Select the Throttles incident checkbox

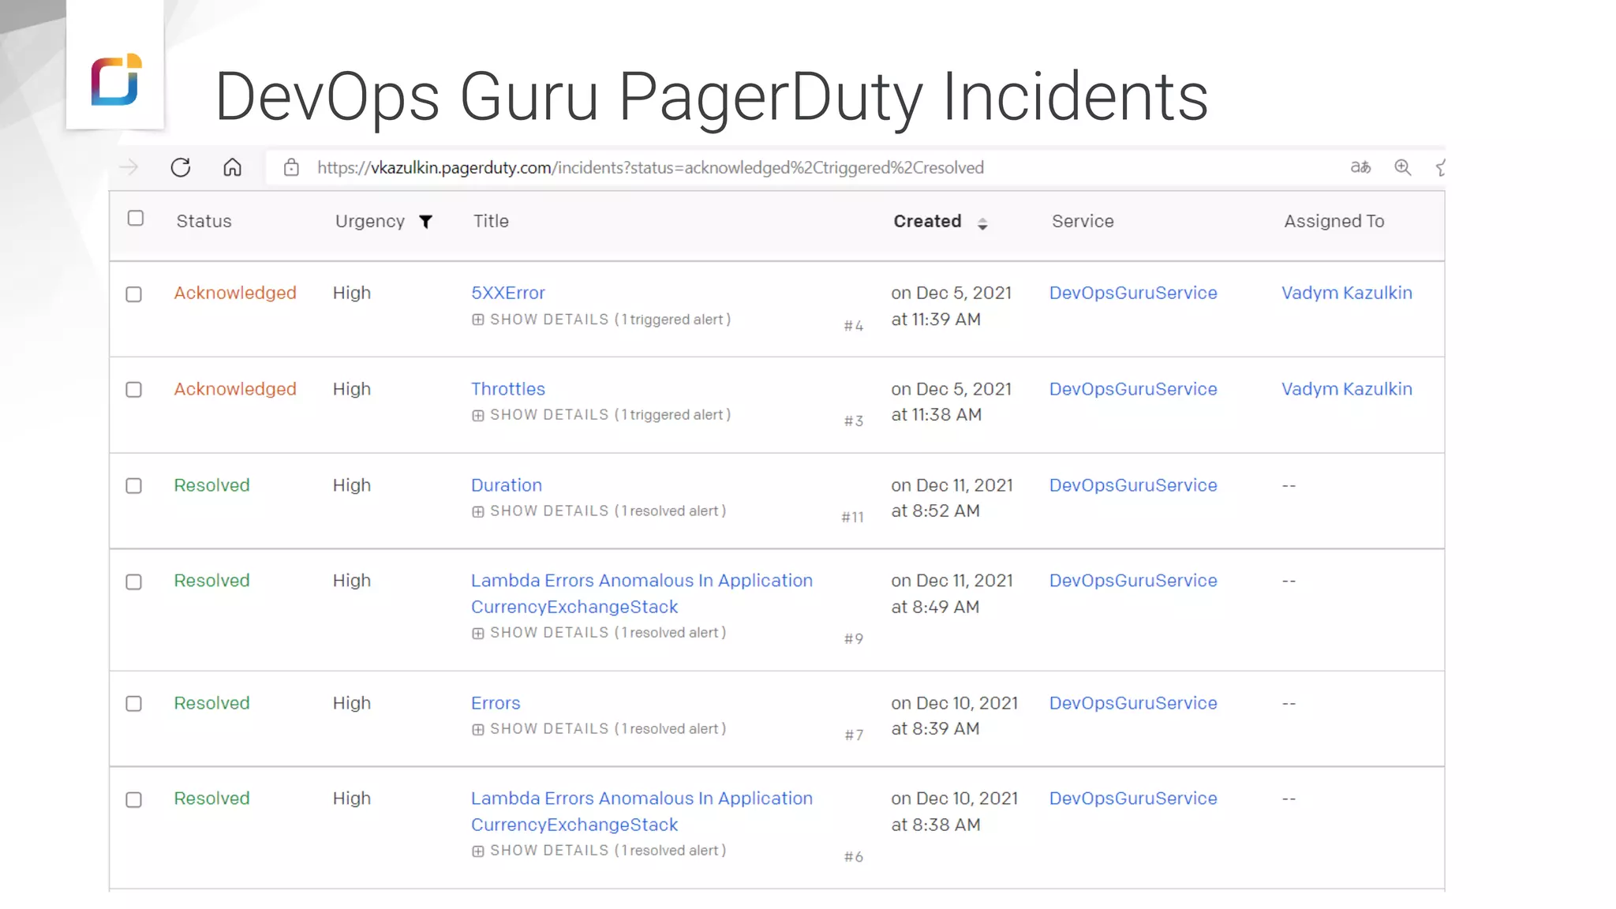(134, 390)
